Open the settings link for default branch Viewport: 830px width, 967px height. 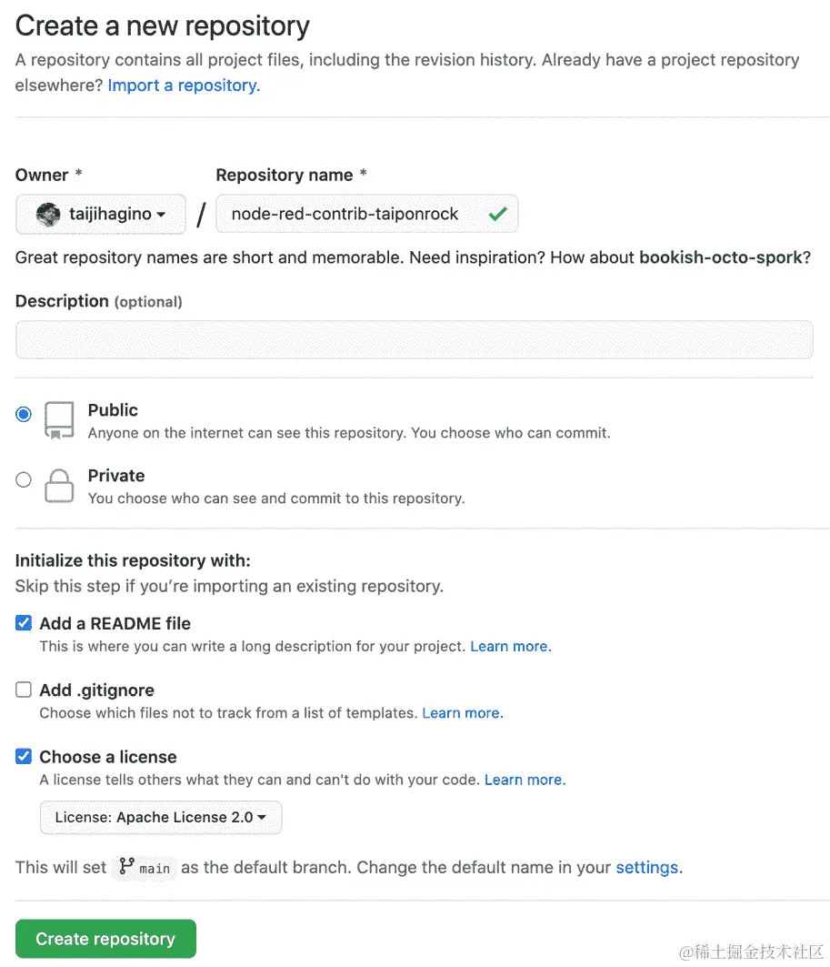click(647, 867)
